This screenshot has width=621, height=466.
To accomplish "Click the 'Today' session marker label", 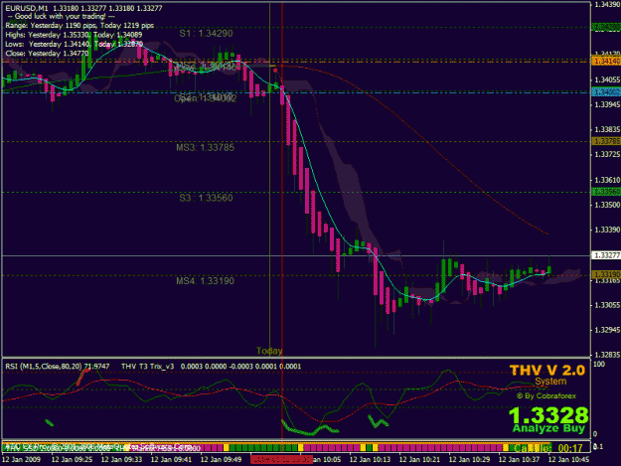I will [x=269, y=351].
